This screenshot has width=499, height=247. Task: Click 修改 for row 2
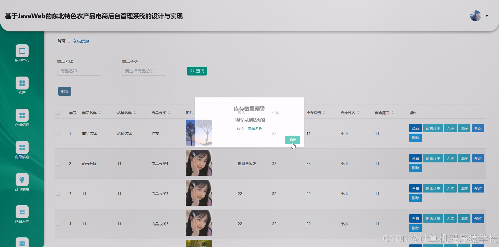(478, 158)
